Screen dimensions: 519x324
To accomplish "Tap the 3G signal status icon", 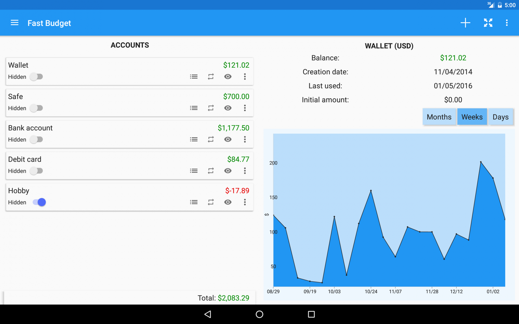I will point(491,5).
